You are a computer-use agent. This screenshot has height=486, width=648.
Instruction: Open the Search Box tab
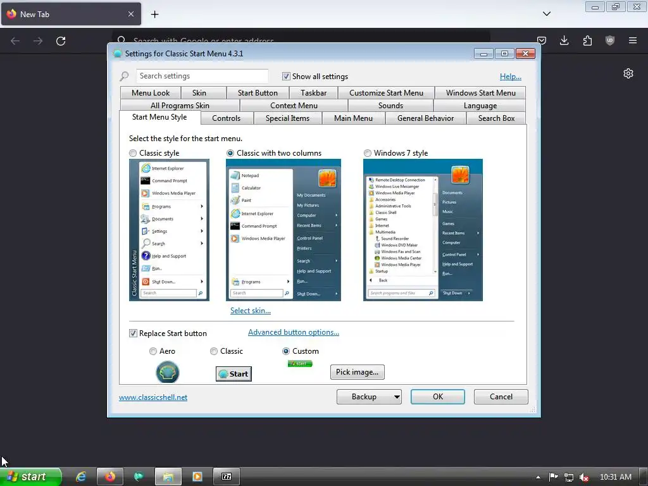click(496, 118)
